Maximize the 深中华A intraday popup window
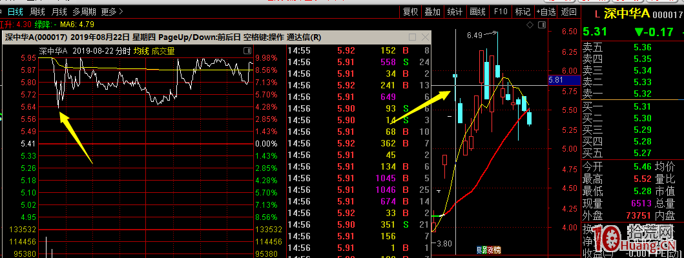The width and height of the screenshot is (684, 258). 412,37
